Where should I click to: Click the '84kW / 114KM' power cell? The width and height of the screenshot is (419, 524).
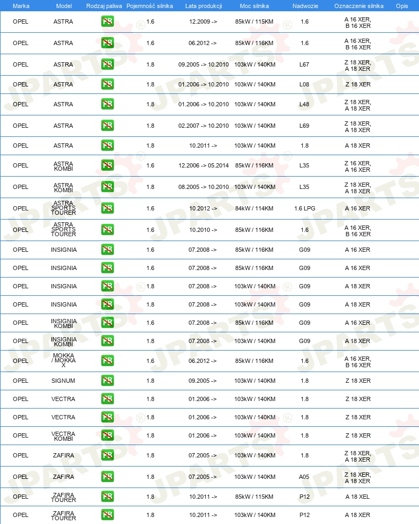[254, 208]
